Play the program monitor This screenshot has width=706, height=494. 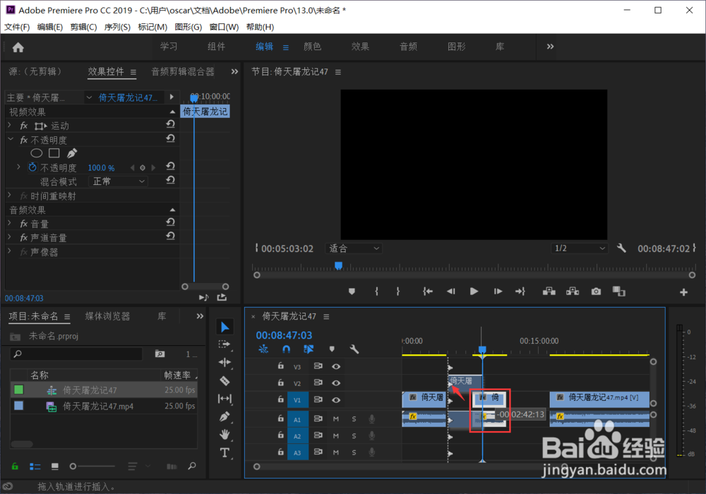474,291
